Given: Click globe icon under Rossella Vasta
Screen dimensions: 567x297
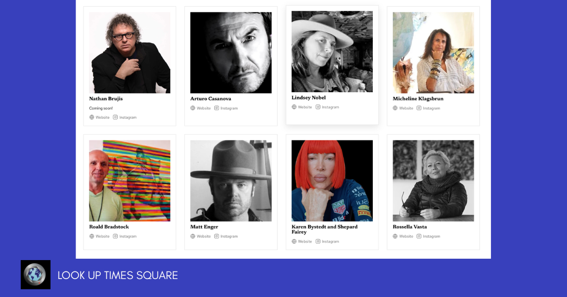Looking at the screenshot, I should (x=395, y=236).
